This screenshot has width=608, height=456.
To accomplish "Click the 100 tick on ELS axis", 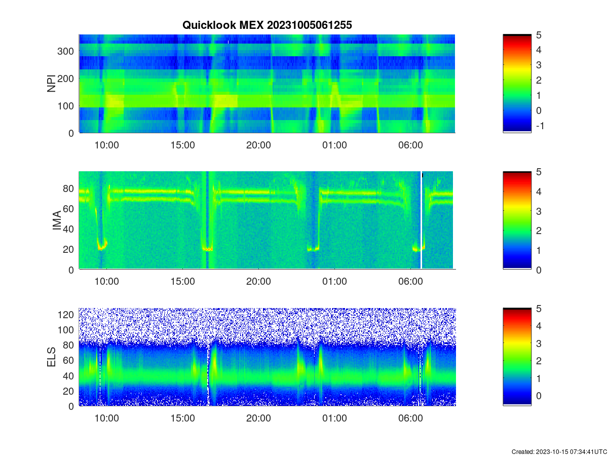I will [x=66, y=330].
